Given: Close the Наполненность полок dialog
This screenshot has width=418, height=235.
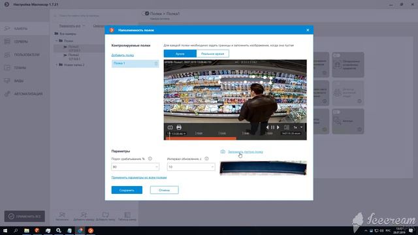Looking at the screenshot, I should point(308,30).
